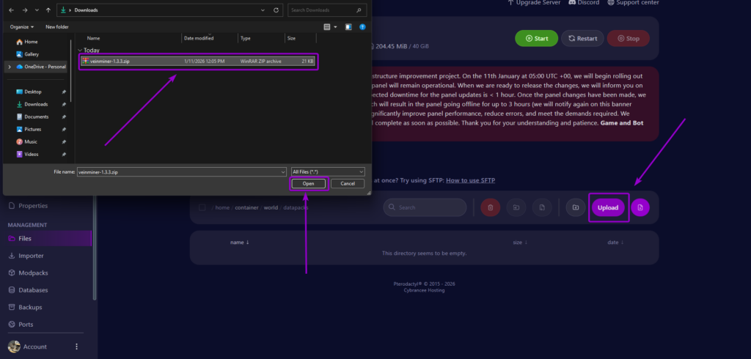The height and width of the screenshot is (359, 751).
Task: Click the create directory icon
Action: point(575,207)
